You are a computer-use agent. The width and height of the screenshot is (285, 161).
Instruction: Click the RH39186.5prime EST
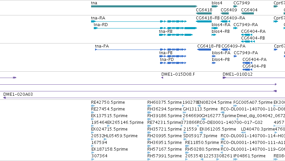click(x=149, y=119)
